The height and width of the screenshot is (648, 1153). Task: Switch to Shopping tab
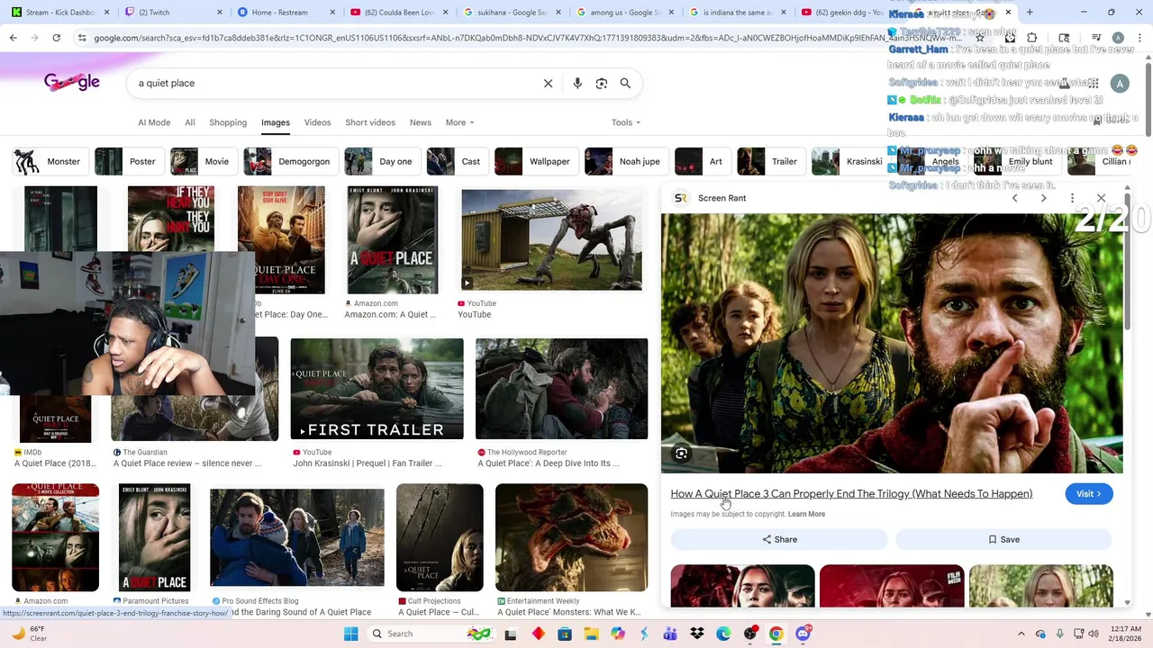[228, 122]
